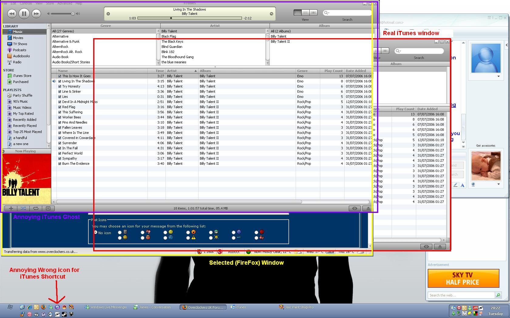Launch Internet Explorer from quick launch
The width and height of the screenshot is (510, 318).
click(x=29, y=307)
